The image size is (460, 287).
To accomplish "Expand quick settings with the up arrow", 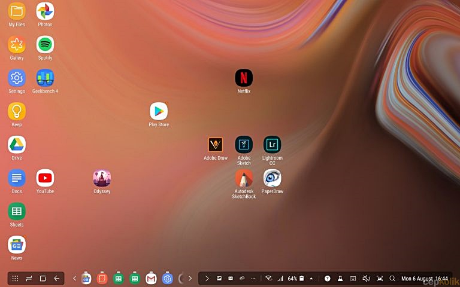I will pos(311,279).
